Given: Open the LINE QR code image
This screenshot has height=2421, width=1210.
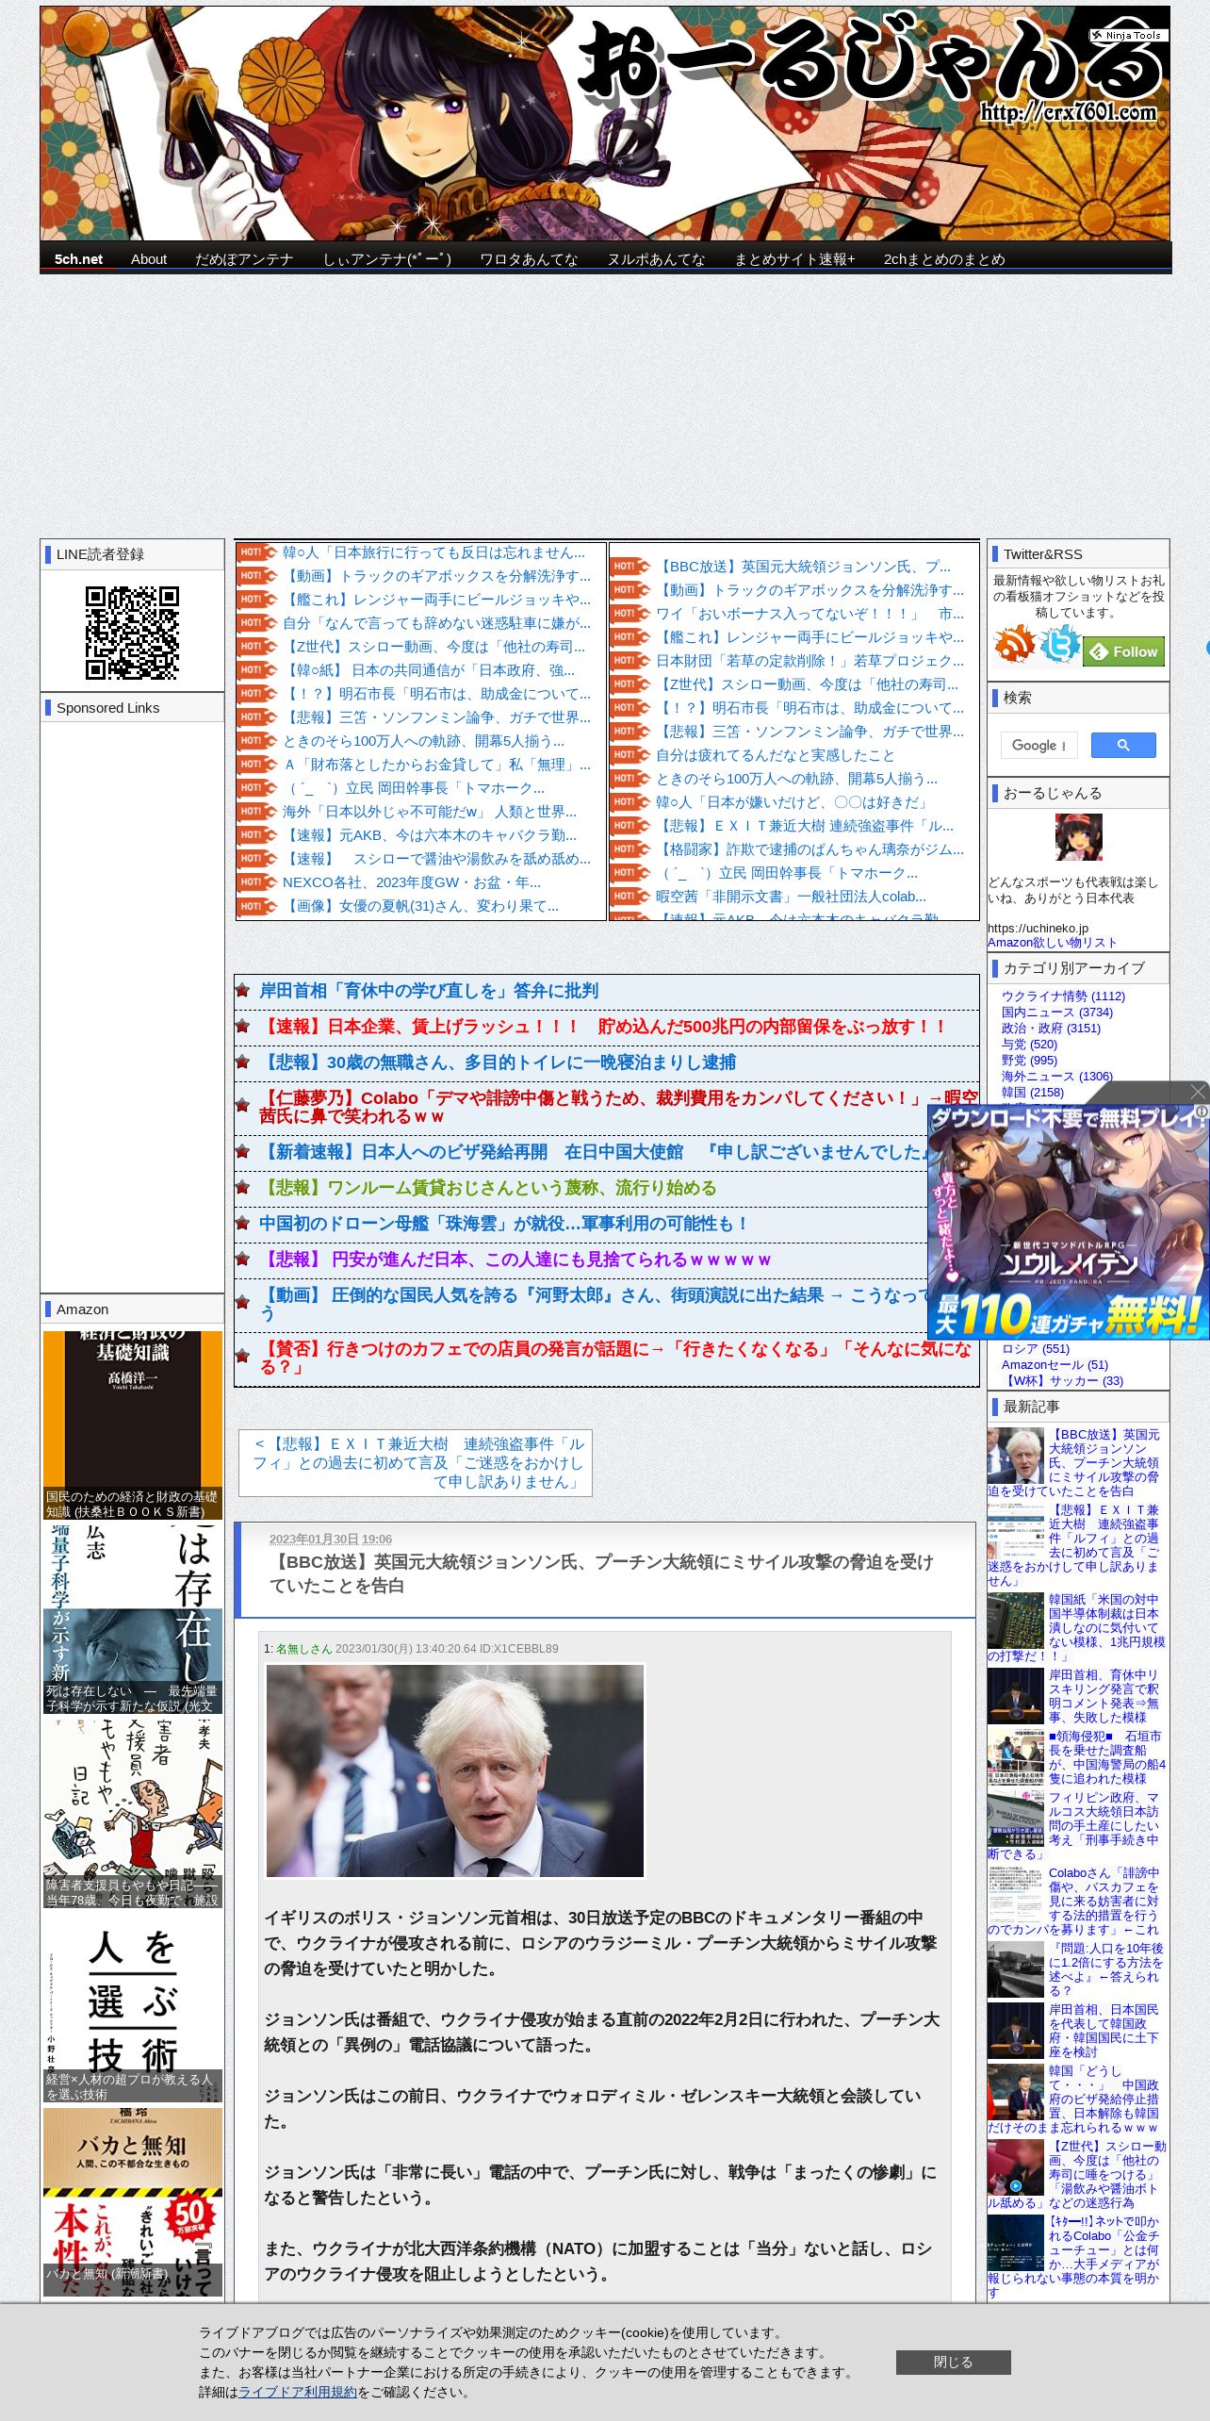Looking at the screenshot, I should pos(133,632).
